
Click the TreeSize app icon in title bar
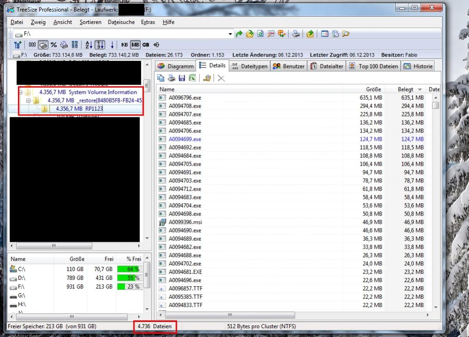click(x=11, y=10)
